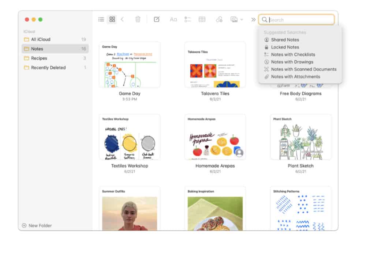366x256 pixels.
Task: Open the overflow toolbar menu chevron
Action: [253, 19]
